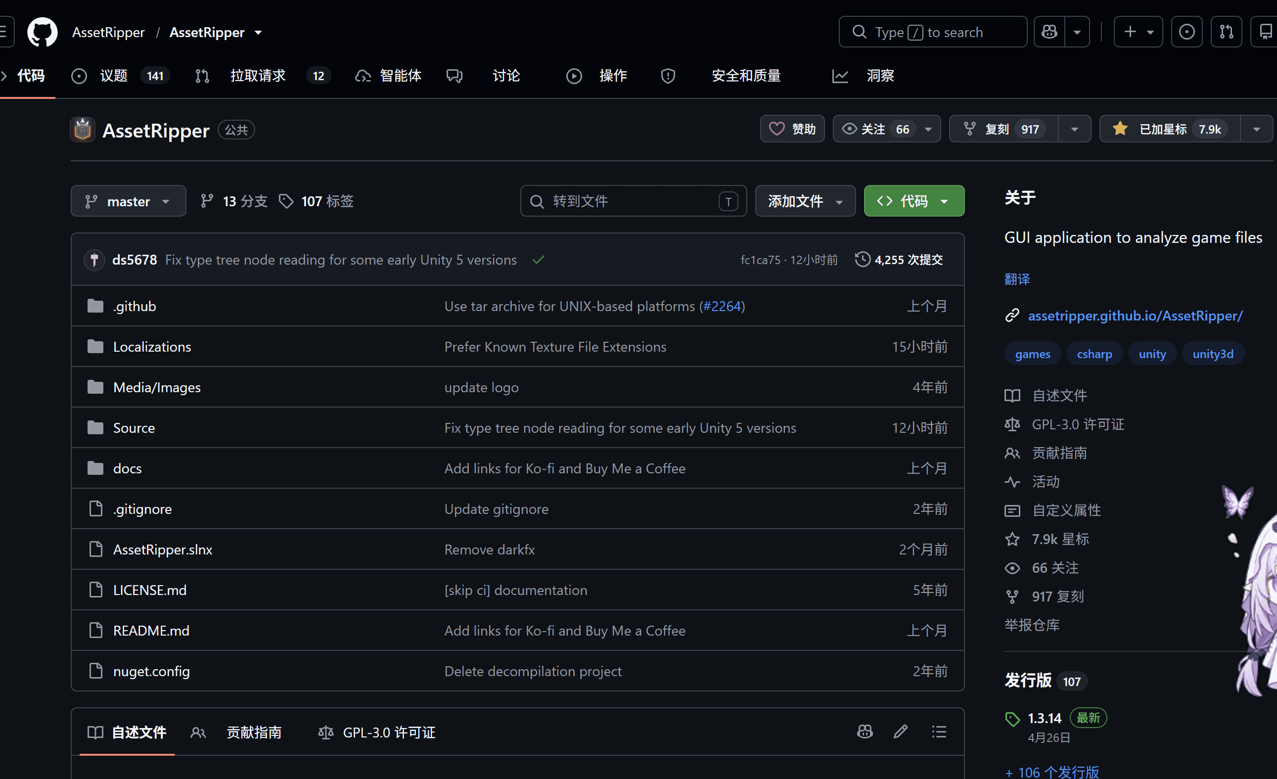
Task: Select the GPL-3.0 许可证 tab in README panel
Action: click(377, 732)
